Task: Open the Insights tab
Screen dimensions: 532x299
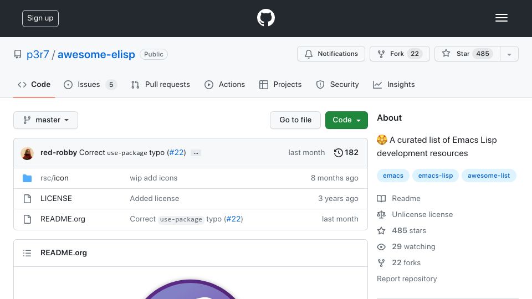Action: 393,84
